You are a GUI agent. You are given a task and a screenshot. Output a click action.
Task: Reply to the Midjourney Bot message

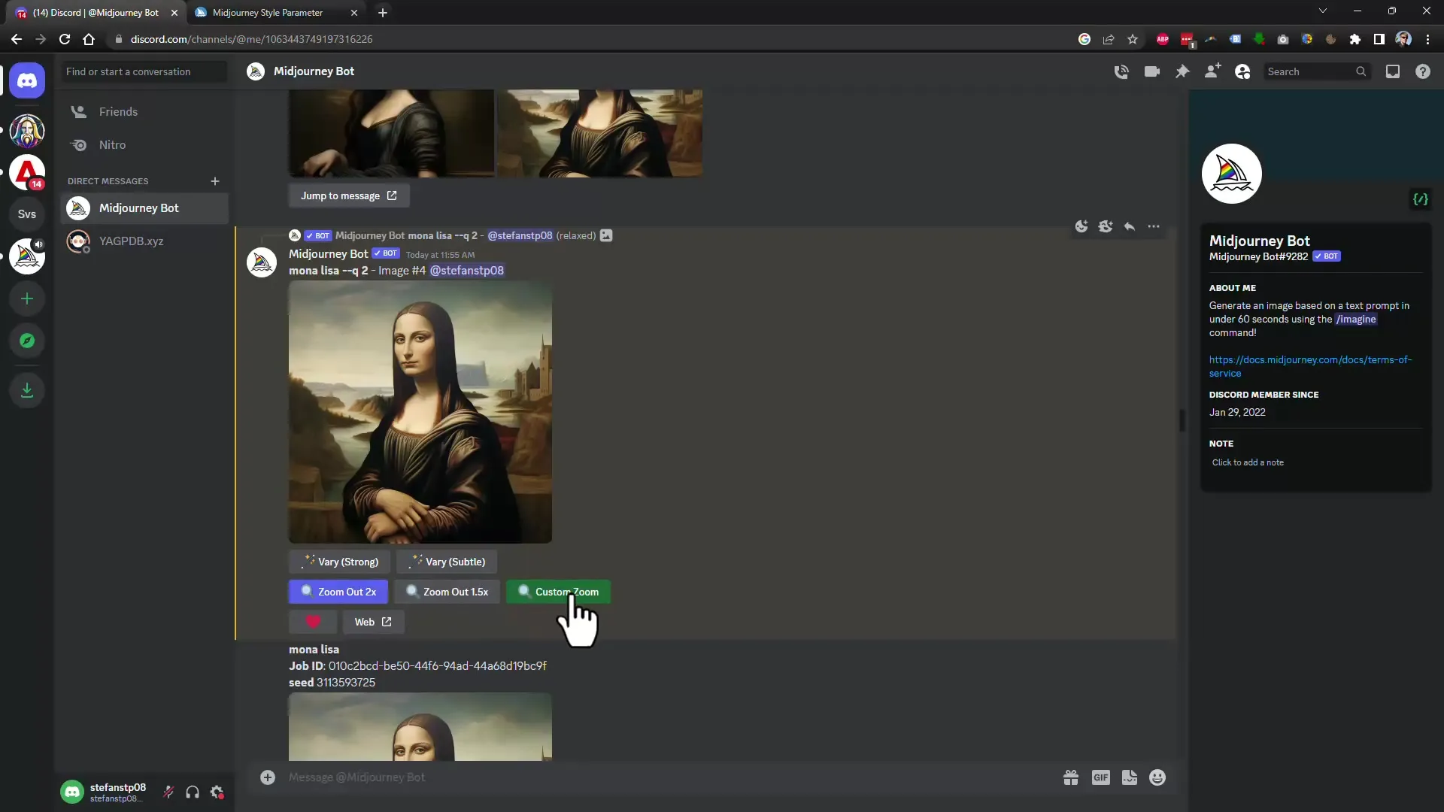click(x=1130, y=226)
